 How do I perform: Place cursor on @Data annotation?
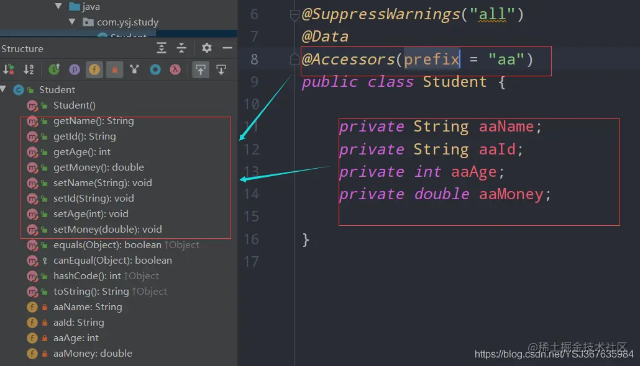pos(325,37)
